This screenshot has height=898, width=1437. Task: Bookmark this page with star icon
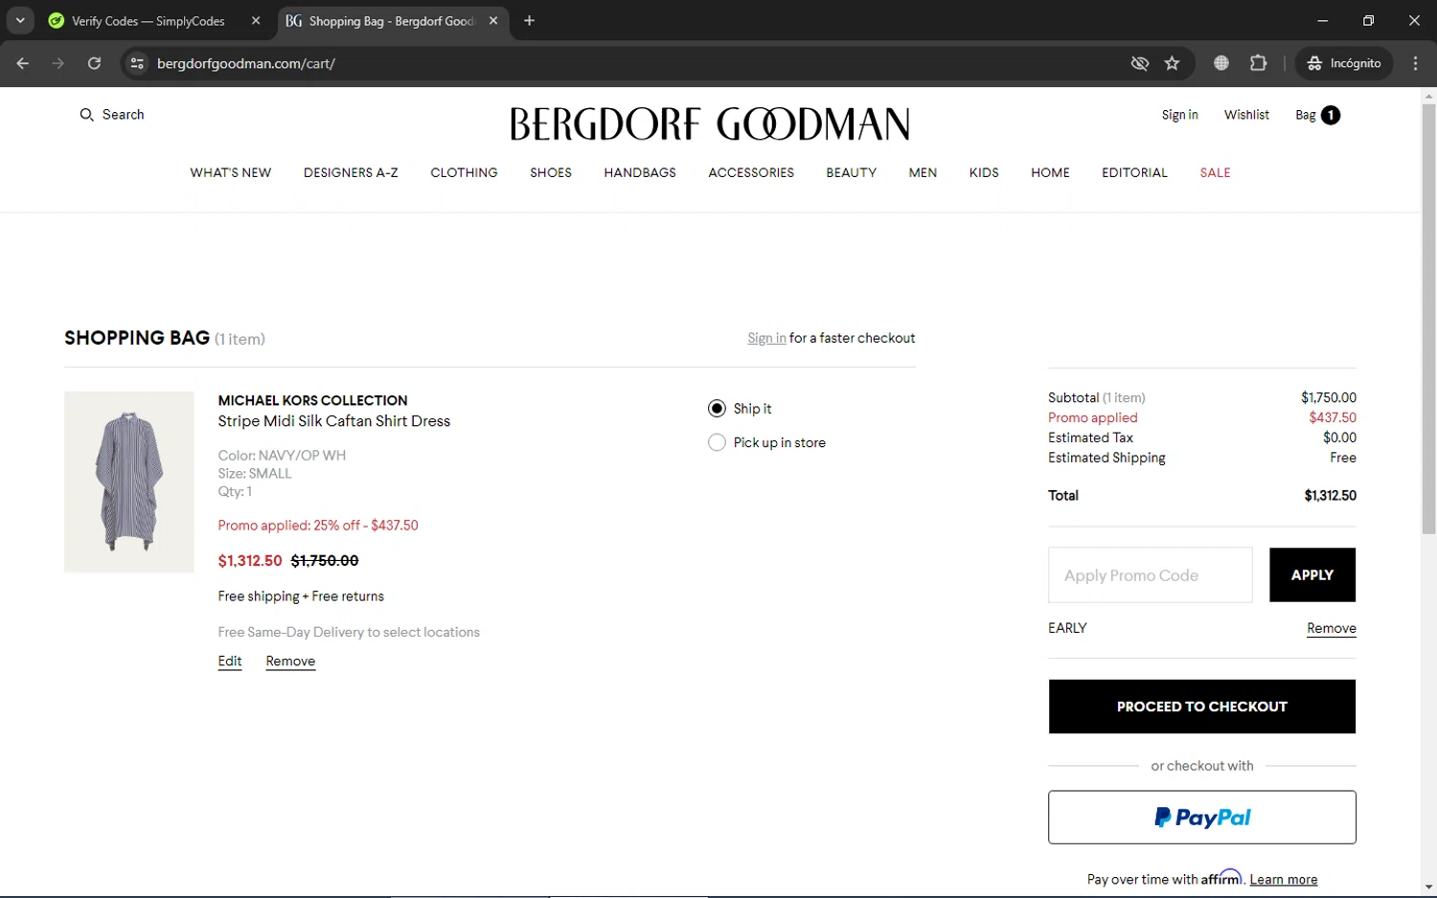1172,63
